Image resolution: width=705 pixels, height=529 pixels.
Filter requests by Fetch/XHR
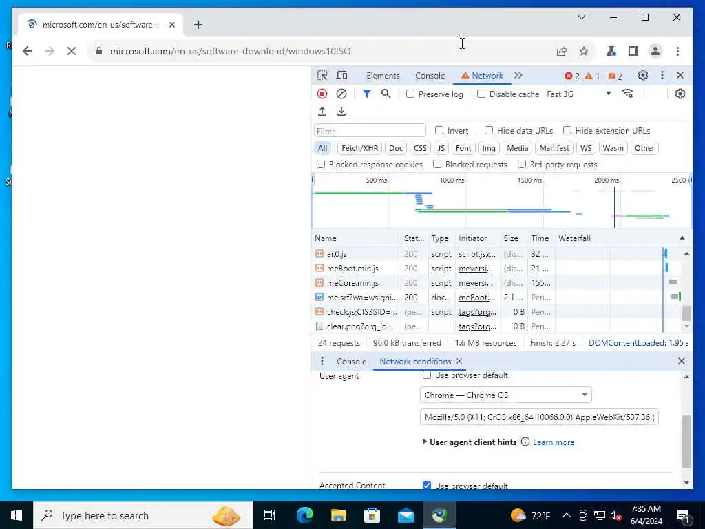pyautogui.click(x=359, y=148)
